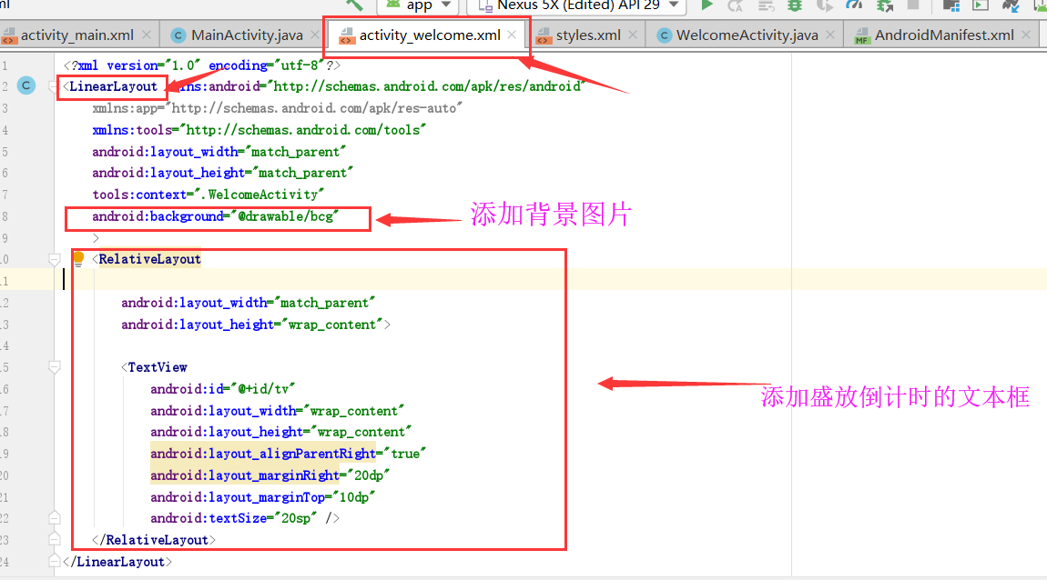
Task: Close the MainActivity.java tab
Action: 316,35
